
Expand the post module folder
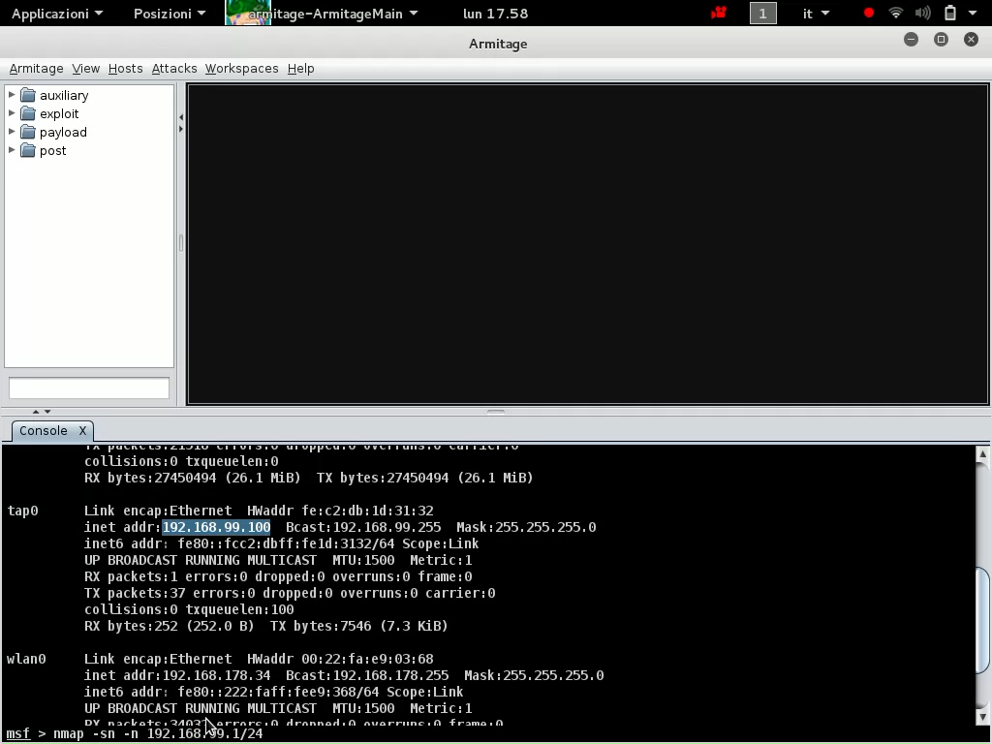click(12, 150)
